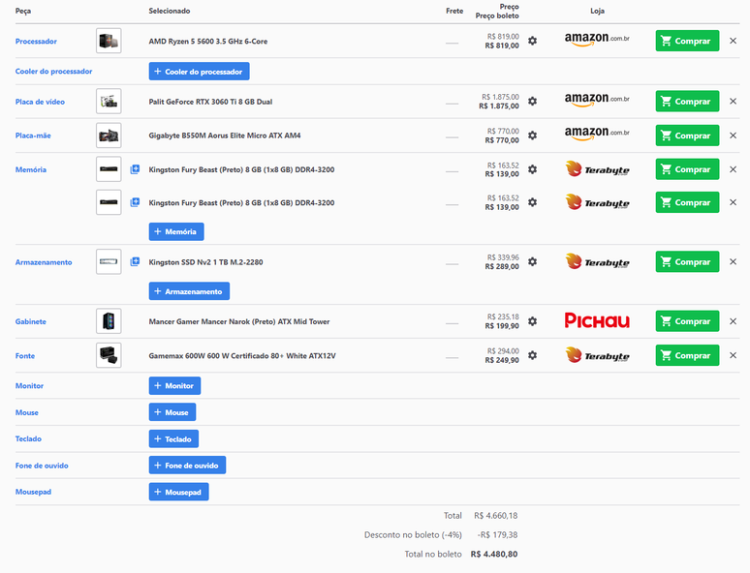This screenshot has width=750, height=573.
Task: Open gear settings for Gamemax 600W fonte
Action: point(532,355)
